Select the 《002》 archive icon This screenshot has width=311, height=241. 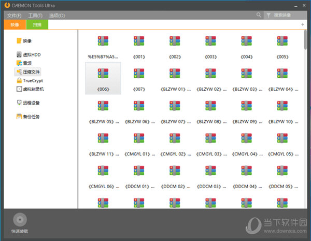coord(175,41)
